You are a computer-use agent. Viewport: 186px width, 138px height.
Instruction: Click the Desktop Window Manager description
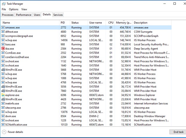pyautogui.click(x=149, y=116)
